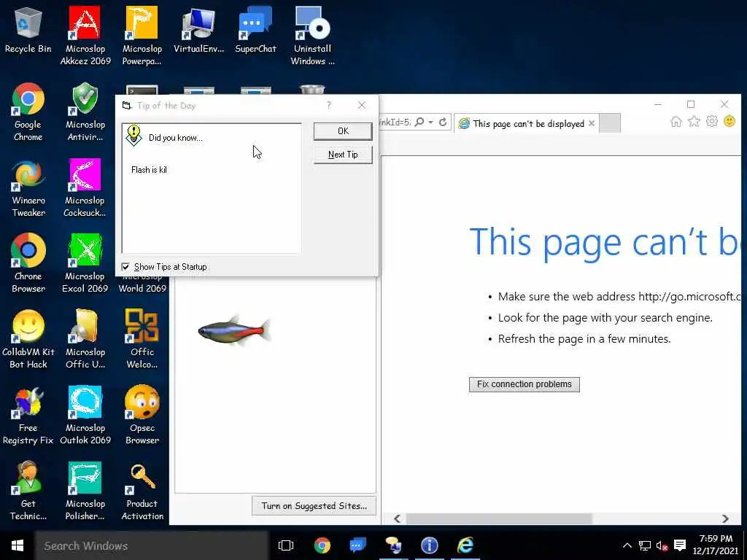747x560 pixels.
Task: Open Offic Welco... desktop shortcut
Action: click(142, 338)
